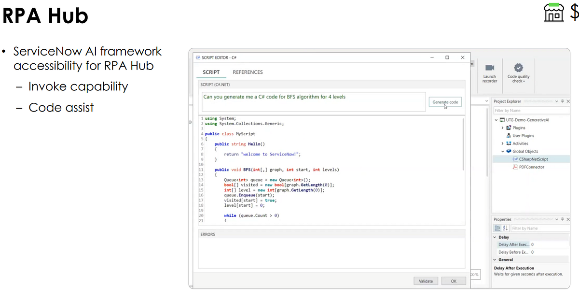Click the categorized view icon in Properties
Screen dimensions: 579x299
coord(498,228)
